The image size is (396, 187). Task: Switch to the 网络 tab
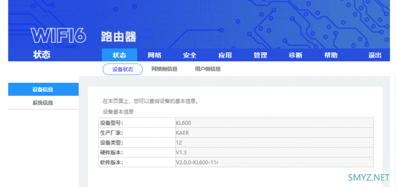tap(154, 55)
